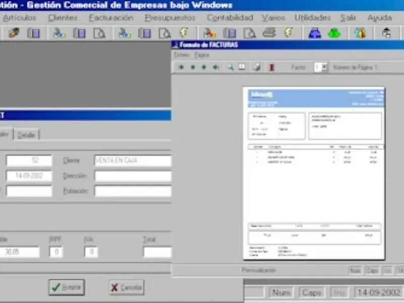Viewport: 404px width, 303px height.
Task: Click the base amount field showing 30.05
Action: [20, 251]
